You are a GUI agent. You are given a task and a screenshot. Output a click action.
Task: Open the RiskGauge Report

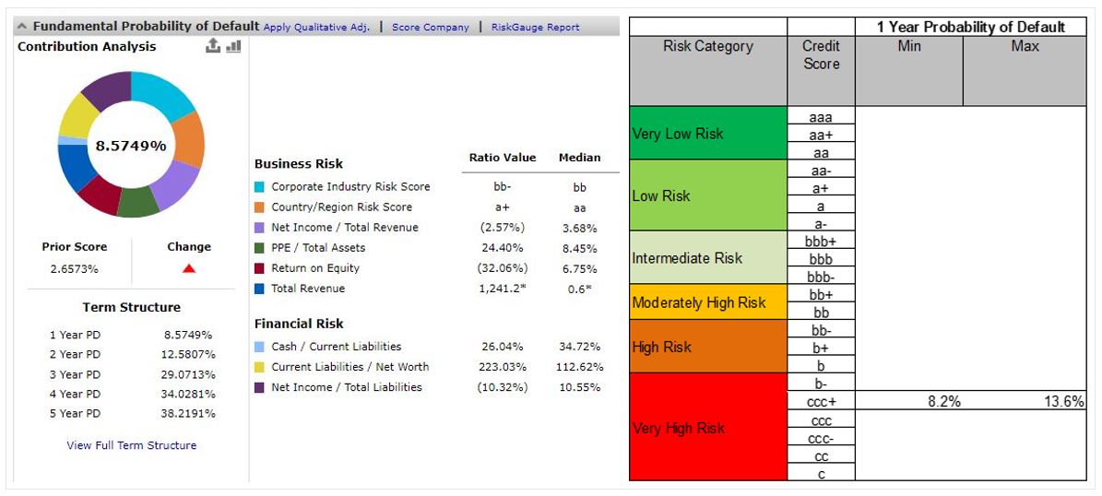535,28
